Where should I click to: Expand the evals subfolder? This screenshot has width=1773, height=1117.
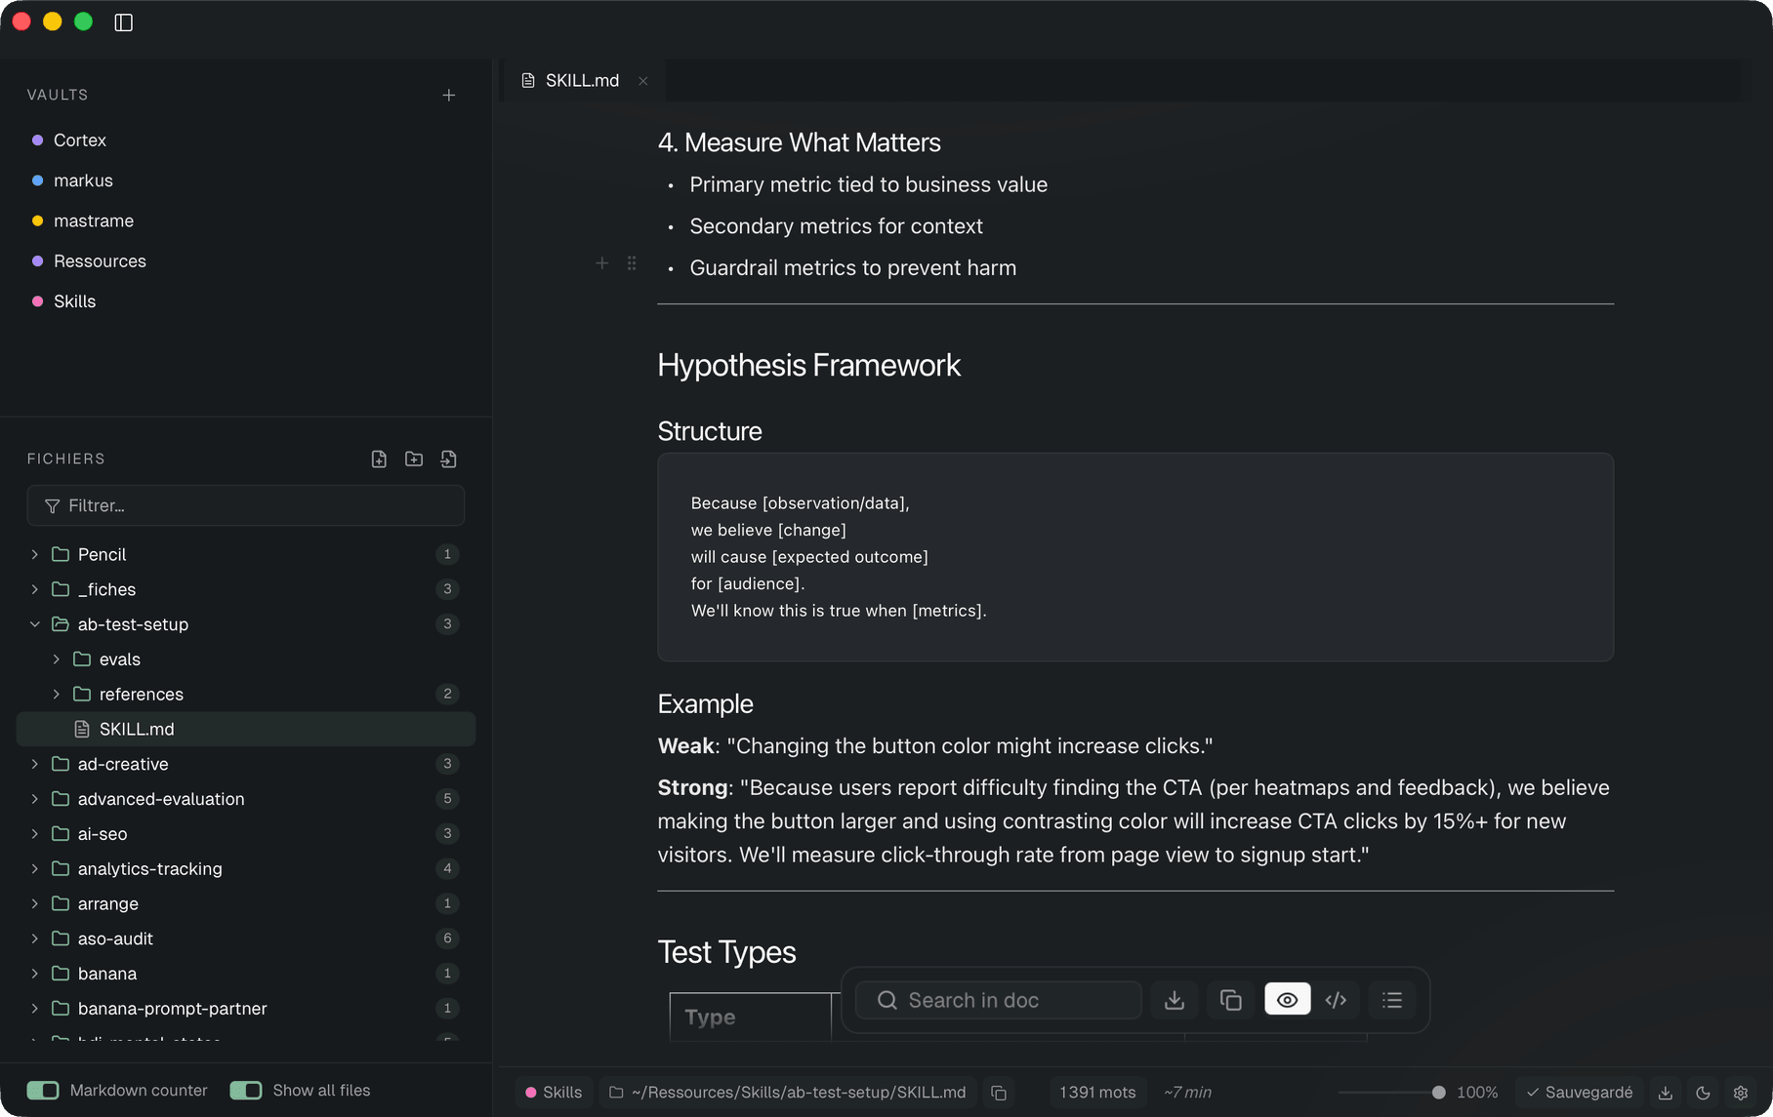click(57, 659)
